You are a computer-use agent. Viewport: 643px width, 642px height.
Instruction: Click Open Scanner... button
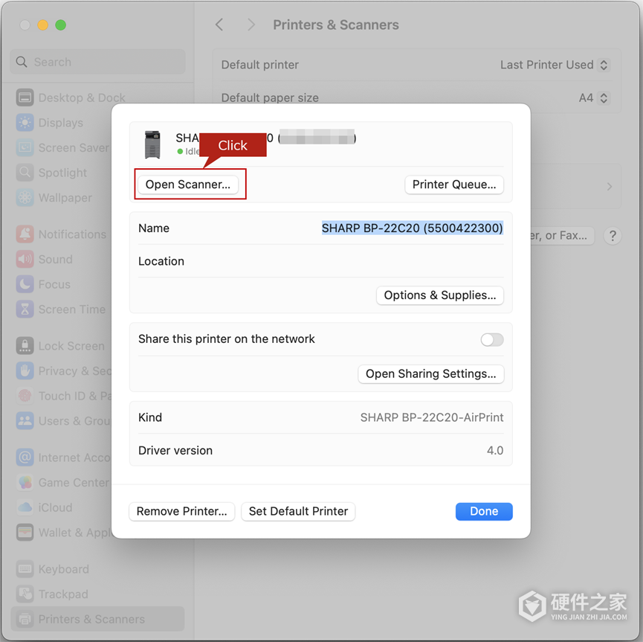188,184
